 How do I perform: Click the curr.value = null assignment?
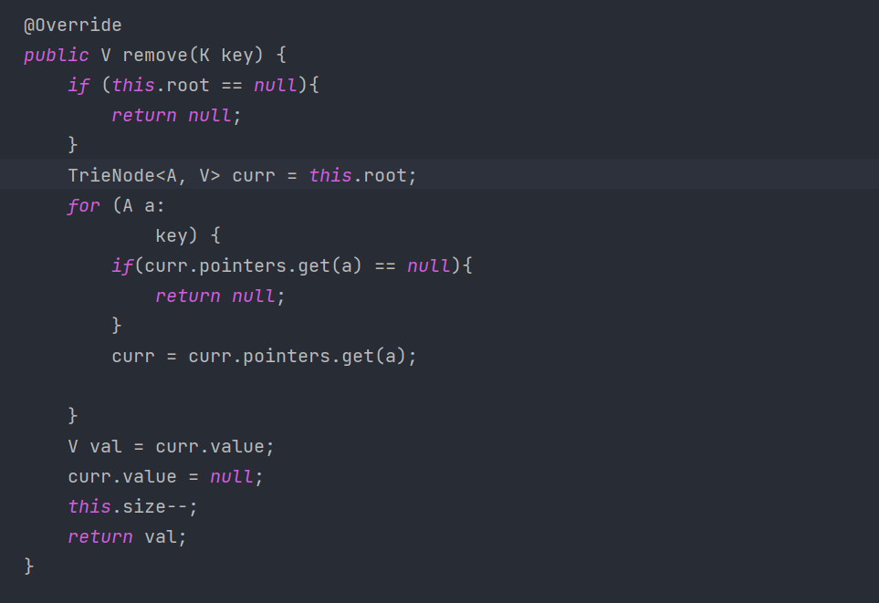[165, 477]
